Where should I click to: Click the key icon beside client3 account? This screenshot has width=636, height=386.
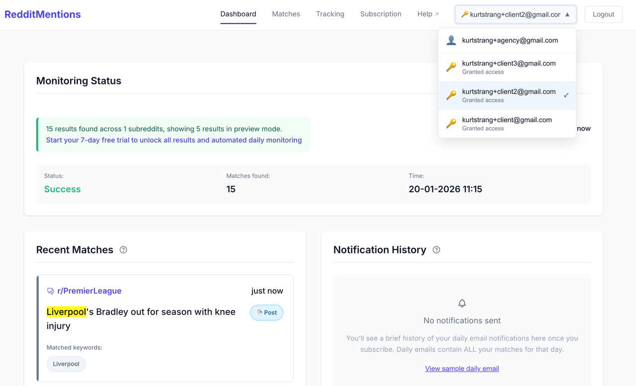pyautogui.click(x=451, y=67)
